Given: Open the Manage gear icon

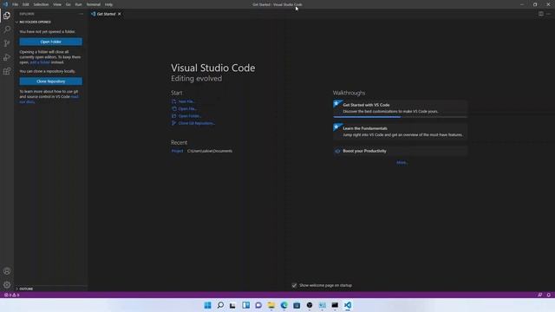Looking at the screenshot, I should pos(7,285).
